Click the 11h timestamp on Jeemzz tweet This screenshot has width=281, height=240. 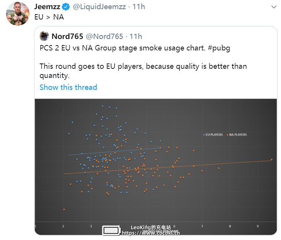pyautogui.click(x=139, y=7)
